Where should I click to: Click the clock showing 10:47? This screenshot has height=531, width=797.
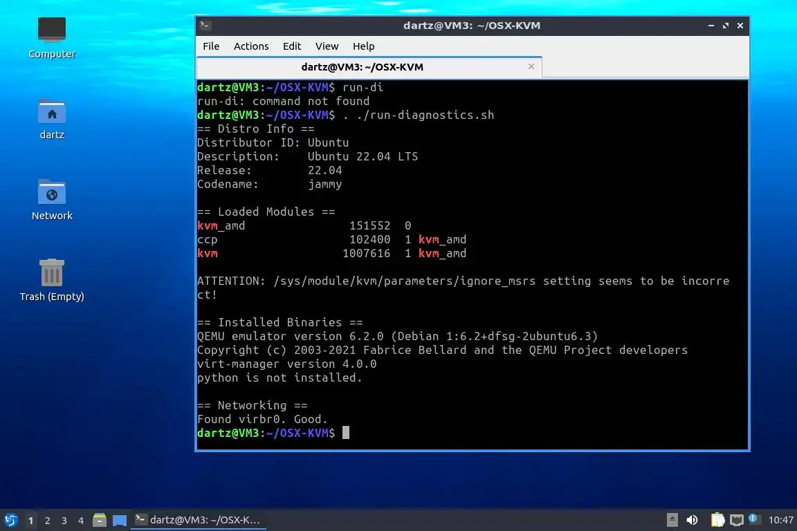click(x=780, y=520)
